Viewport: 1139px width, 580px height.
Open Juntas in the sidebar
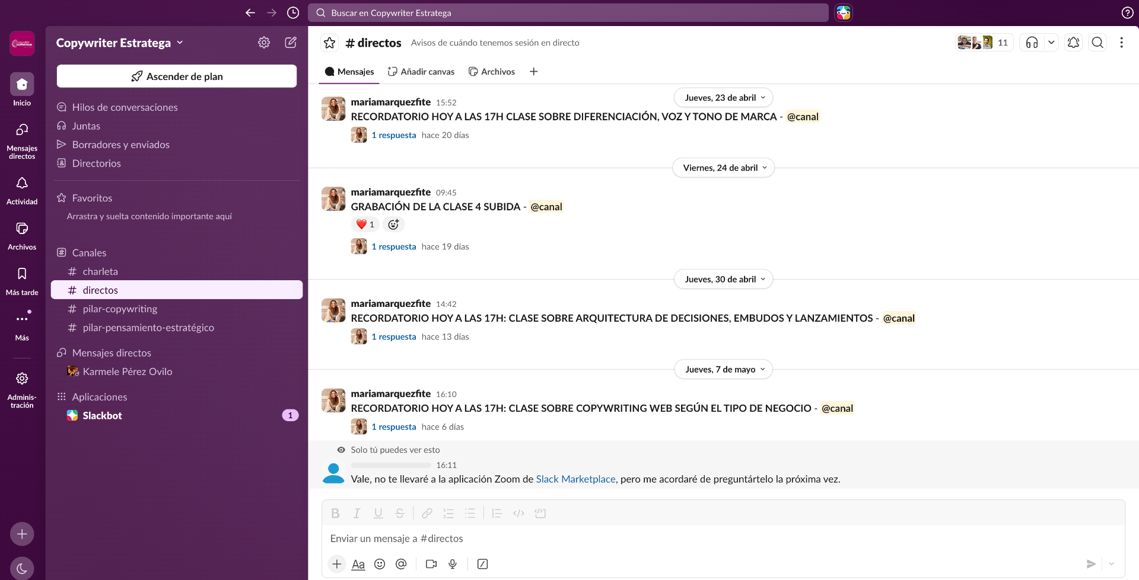(177, 126)
